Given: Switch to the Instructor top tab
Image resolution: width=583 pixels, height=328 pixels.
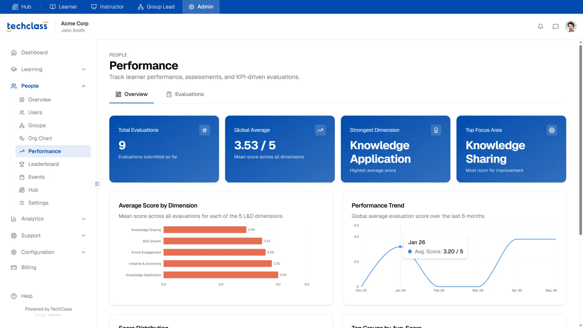Looking at the screenshot, I should [107, 7].
